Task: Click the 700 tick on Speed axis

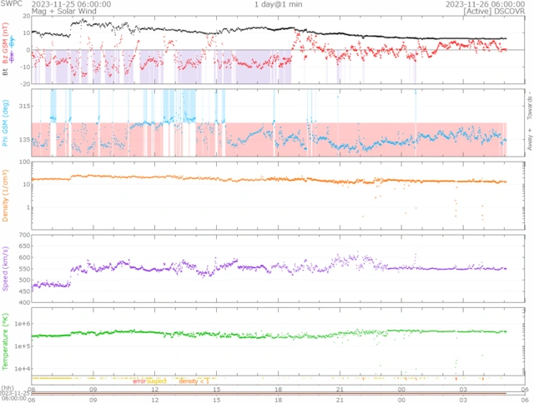Action: point(24,235)
